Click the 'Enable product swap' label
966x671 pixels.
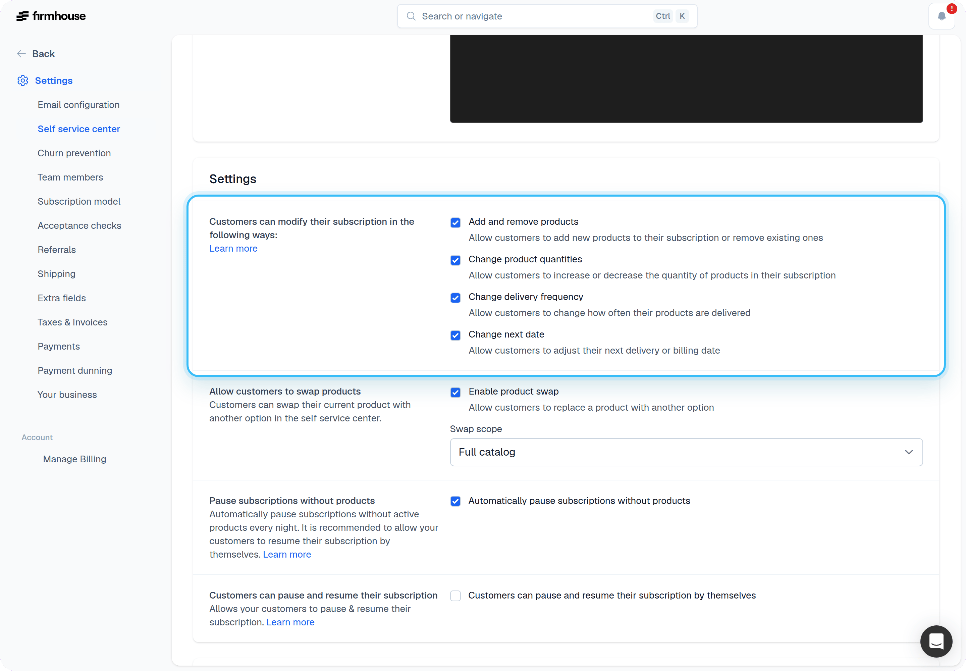click(513, 392)
